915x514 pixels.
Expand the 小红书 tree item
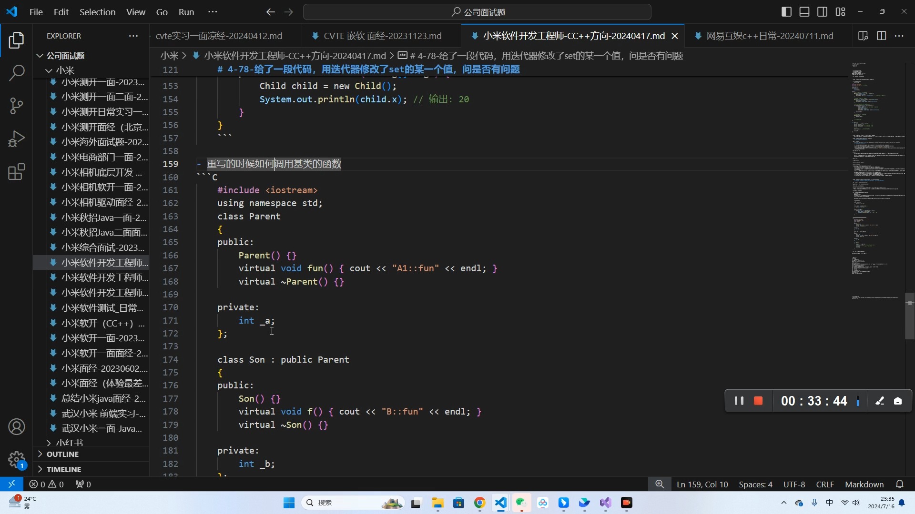[49, 443]
